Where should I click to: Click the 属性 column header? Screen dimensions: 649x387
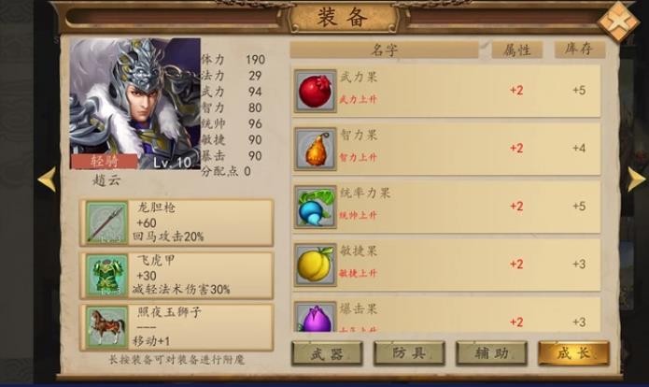pos(517,50)
